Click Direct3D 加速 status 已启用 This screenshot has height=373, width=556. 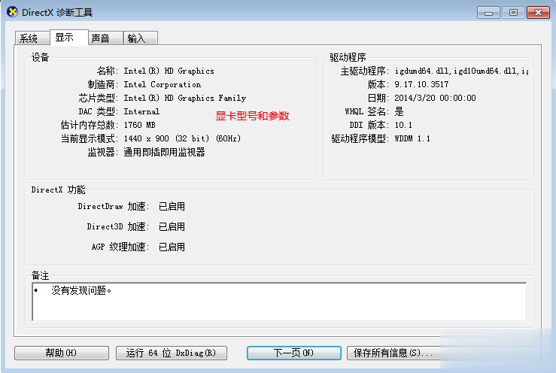(x=172, y=226)
